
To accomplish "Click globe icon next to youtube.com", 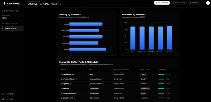I will coord(62,98).
